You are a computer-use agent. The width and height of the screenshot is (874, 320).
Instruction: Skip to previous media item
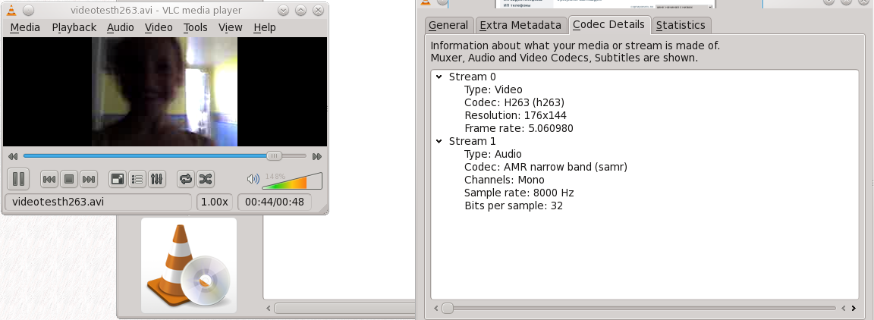click(x=49, y=179)
